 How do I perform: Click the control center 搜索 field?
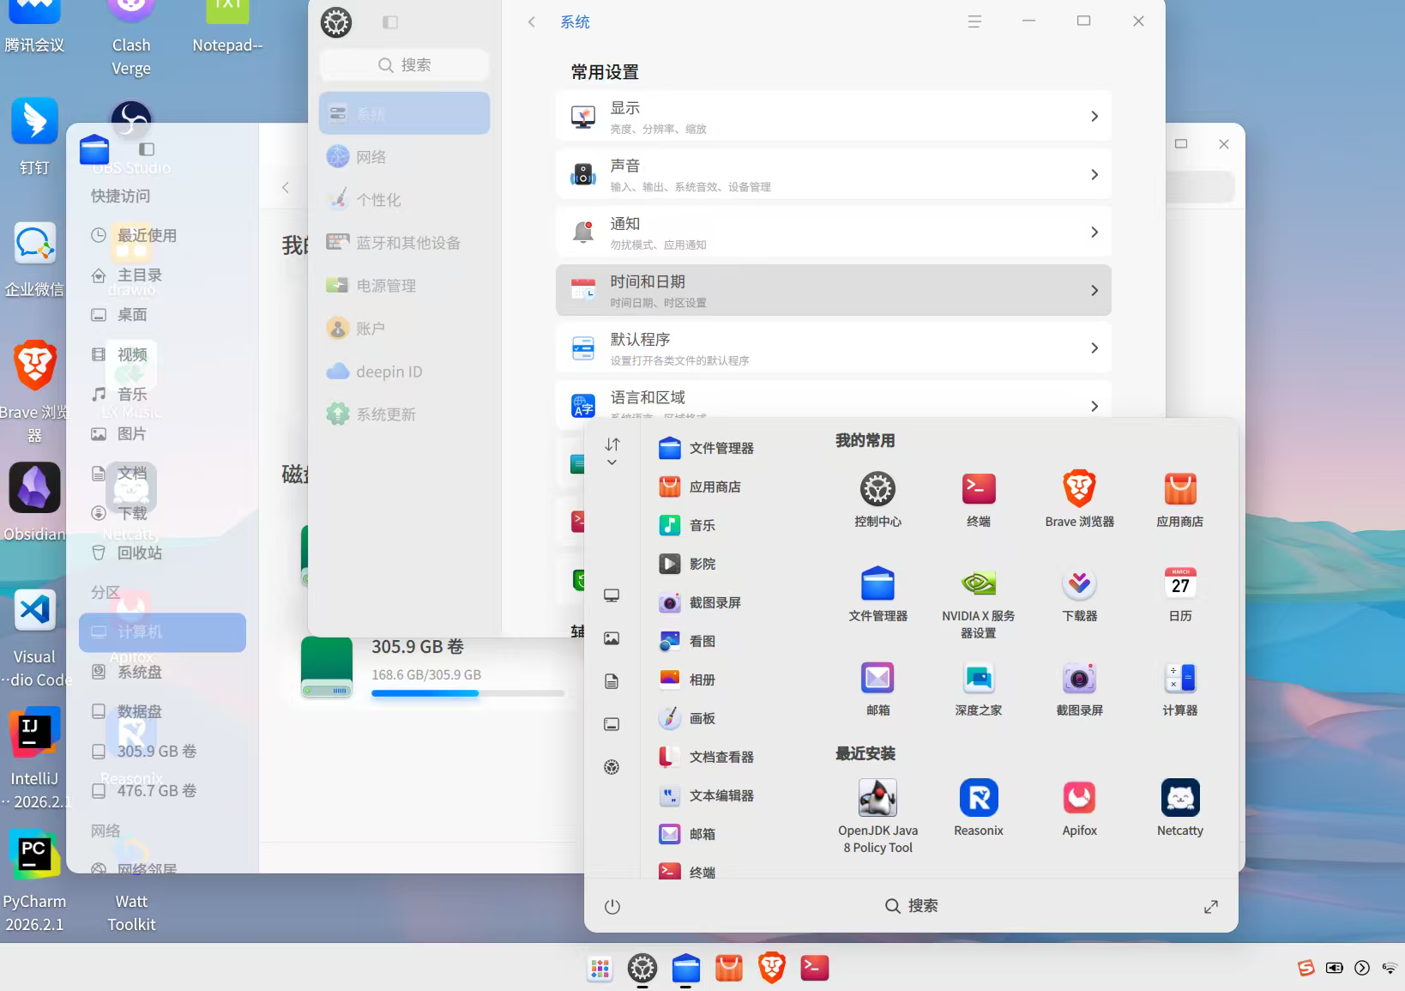[404, 65]
